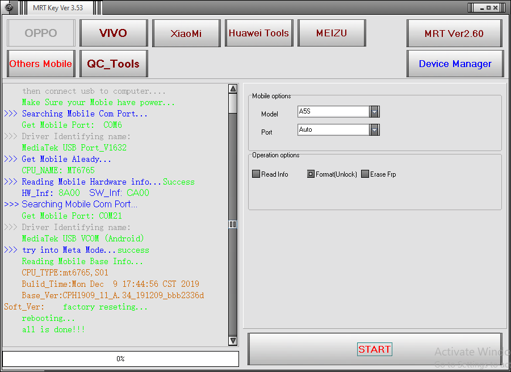
Task: Click 'try into Meta Mode...success' line
Action: [77, 250]
